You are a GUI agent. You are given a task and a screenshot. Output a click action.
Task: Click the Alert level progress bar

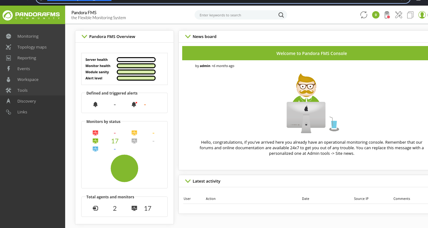point(136,78)
